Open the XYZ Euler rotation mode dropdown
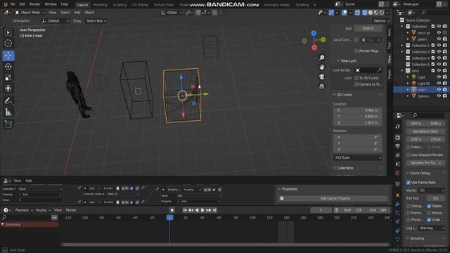The height and width of the screenshot is (253, 450). [358, 157]
